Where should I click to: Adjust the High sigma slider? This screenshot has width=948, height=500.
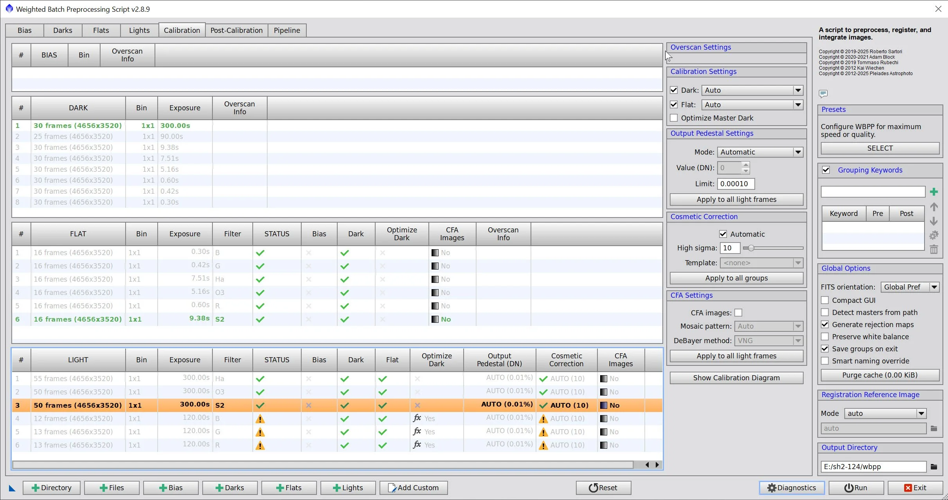pyautogui.click(x=751, y=248)
